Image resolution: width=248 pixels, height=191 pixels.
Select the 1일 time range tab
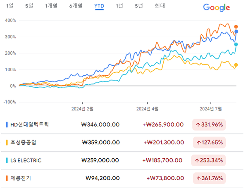(x=9, y=6)
